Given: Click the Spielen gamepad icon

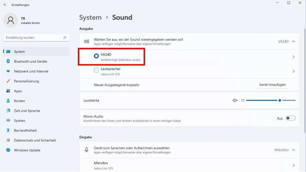Looking at the screenshot, I should coord(8,121).
